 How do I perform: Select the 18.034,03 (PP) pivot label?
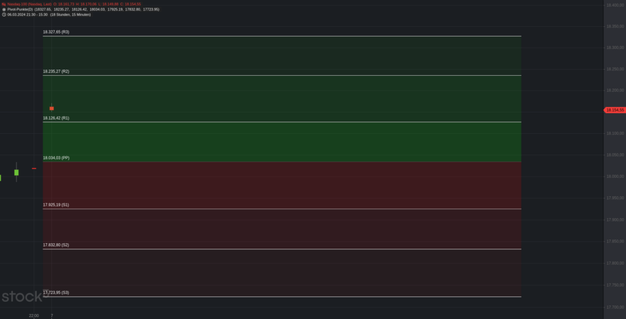[x=56, y=158]
